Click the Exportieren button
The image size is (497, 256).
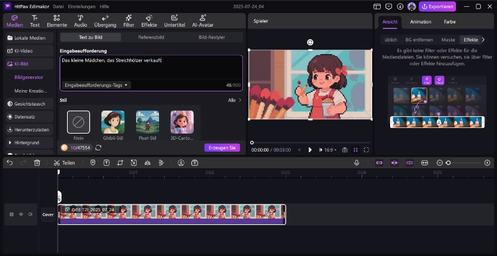click(x=438, y=7)
